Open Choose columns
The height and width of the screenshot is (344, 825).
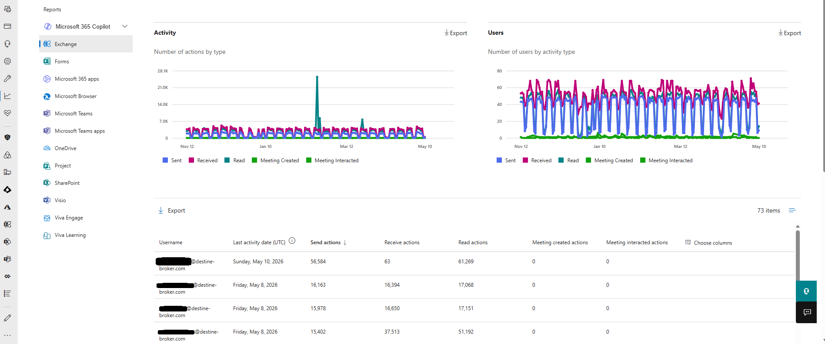coord(708,242)
